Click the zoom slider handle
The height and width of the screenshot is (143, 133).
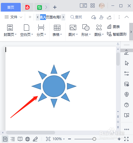[x=94, y=139]
